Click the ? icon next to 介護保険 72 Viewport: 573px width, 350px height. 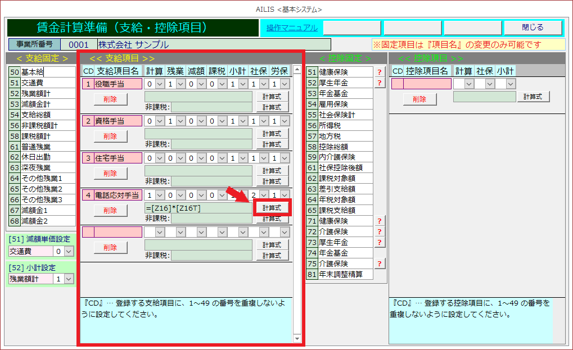(x=380, y=231)
